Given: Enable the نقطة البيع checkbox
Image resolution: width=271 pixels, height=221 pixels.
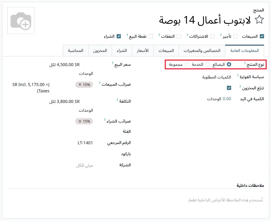Looking at the screenshot, I should 151,37.
